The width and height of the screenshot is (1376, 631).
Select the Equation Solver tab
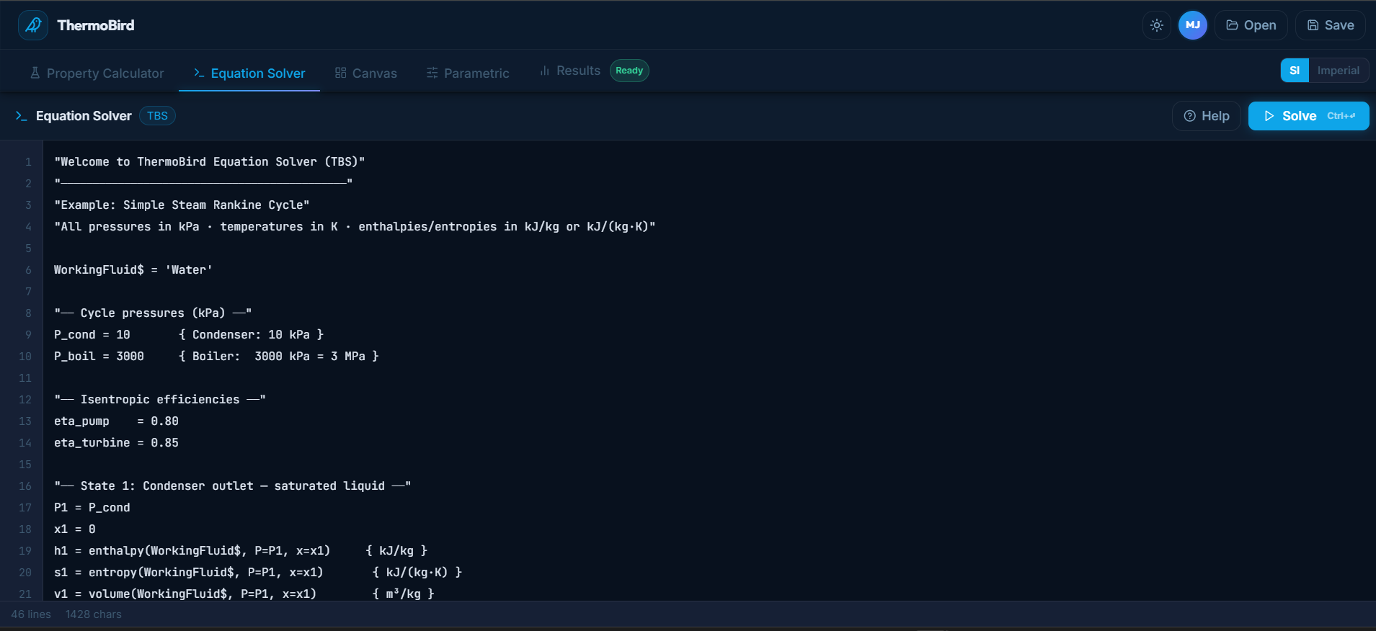pyautogui.click(x=249, y=73)
